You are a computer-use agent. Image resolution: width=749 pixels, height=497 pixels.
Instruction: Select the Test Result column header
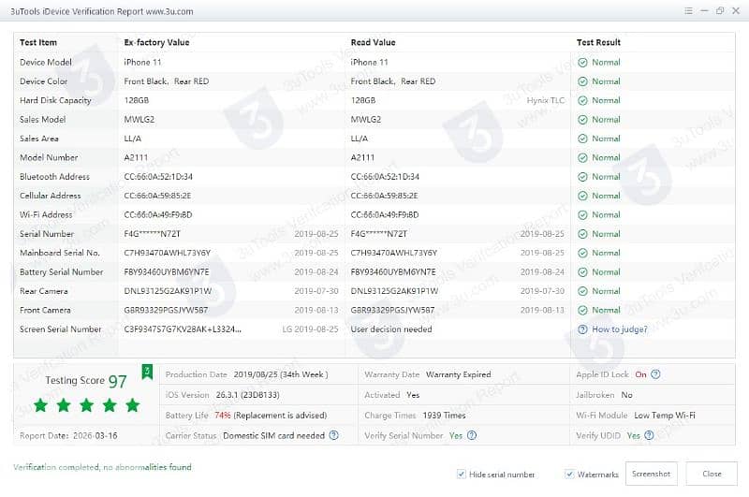click(x=598, y=42)
